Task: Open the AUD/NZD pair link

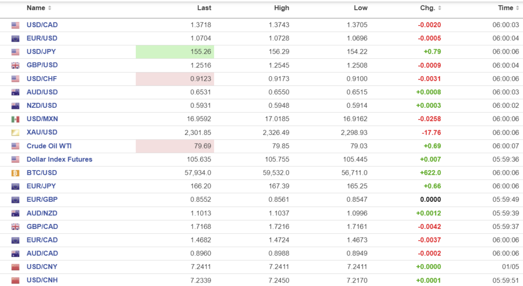Action: pyautogui.click(x=42, y=213)
